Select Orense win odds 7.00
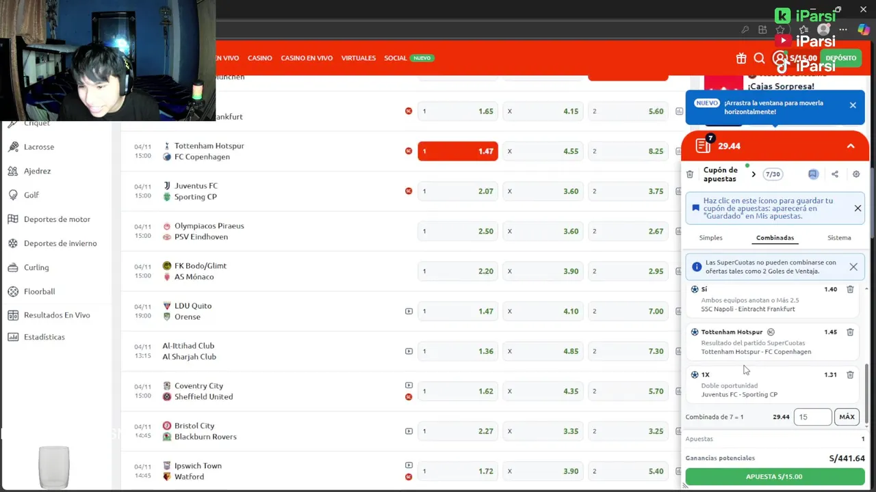 [628, 311]
